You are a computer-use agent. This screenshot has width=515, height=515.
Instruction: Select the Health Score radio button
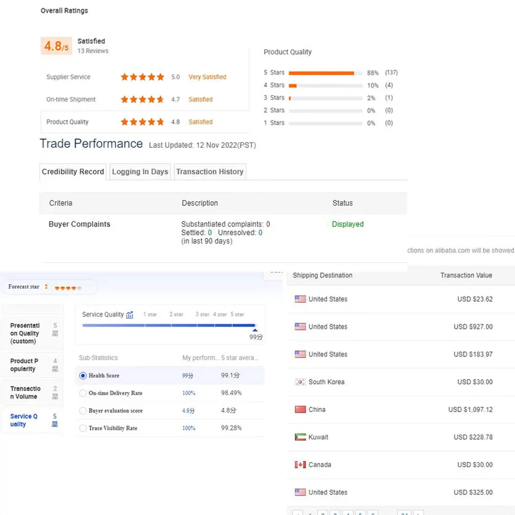coord(83,376)
